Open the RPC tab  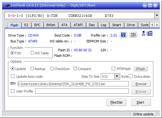pyautogui.click(x=37, y=25)
